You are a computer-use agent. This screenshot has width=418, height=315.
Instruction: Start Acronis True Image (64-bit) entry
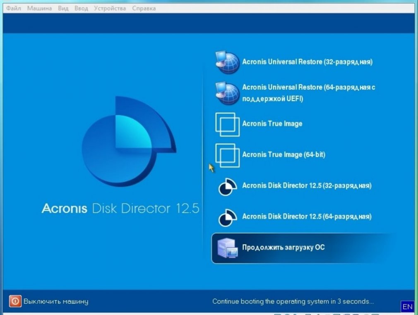coord(283,155)
